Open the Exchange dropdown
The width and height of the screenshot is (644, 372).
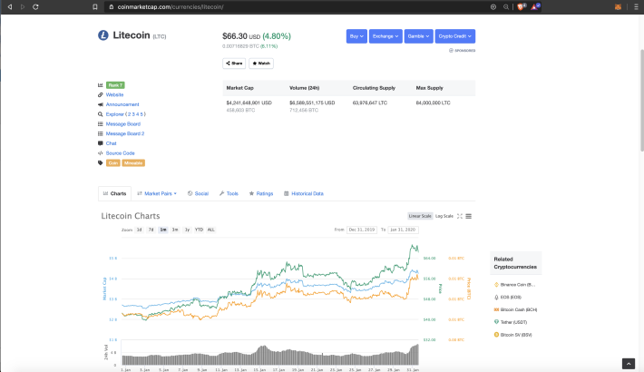(385, 36)
